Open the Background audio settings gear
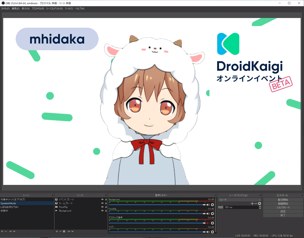304x238 pixels. tap(213, 205)
